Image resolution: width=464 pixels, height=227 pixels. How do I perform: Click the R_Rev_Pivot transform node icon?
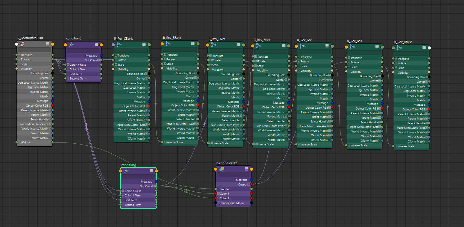coord(214,45)
